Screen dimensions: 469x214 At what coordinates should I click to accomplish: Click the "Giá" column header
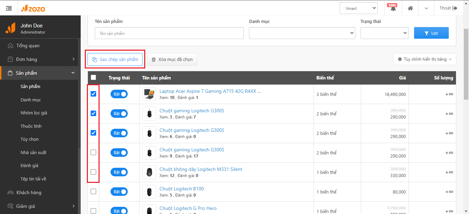click(x=402, y=78)
